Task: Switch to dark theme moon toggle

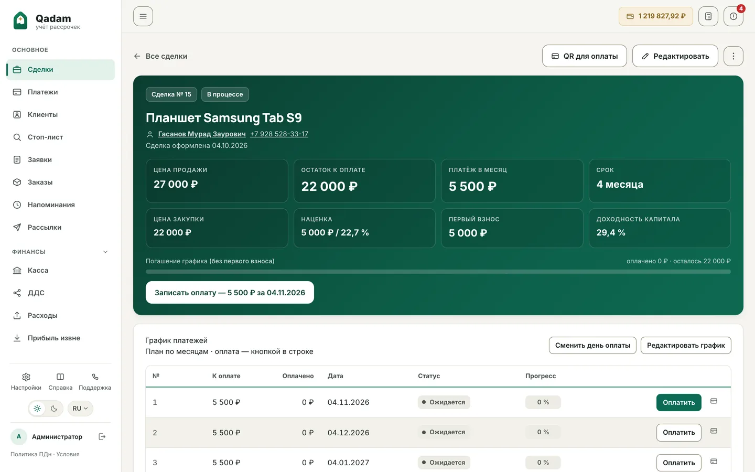Action: point(54,409)
